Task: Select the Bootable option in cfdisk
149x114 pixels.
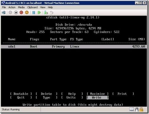Action: click(21, 94)
